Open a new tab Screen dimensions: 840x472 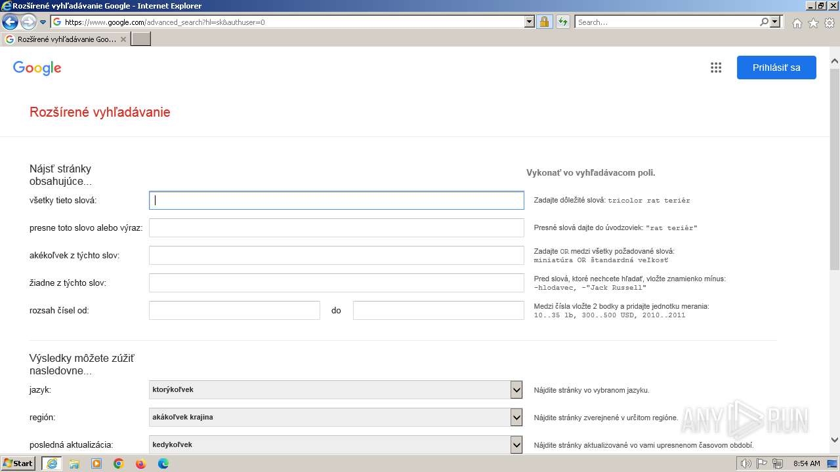[x=141, y=39]
